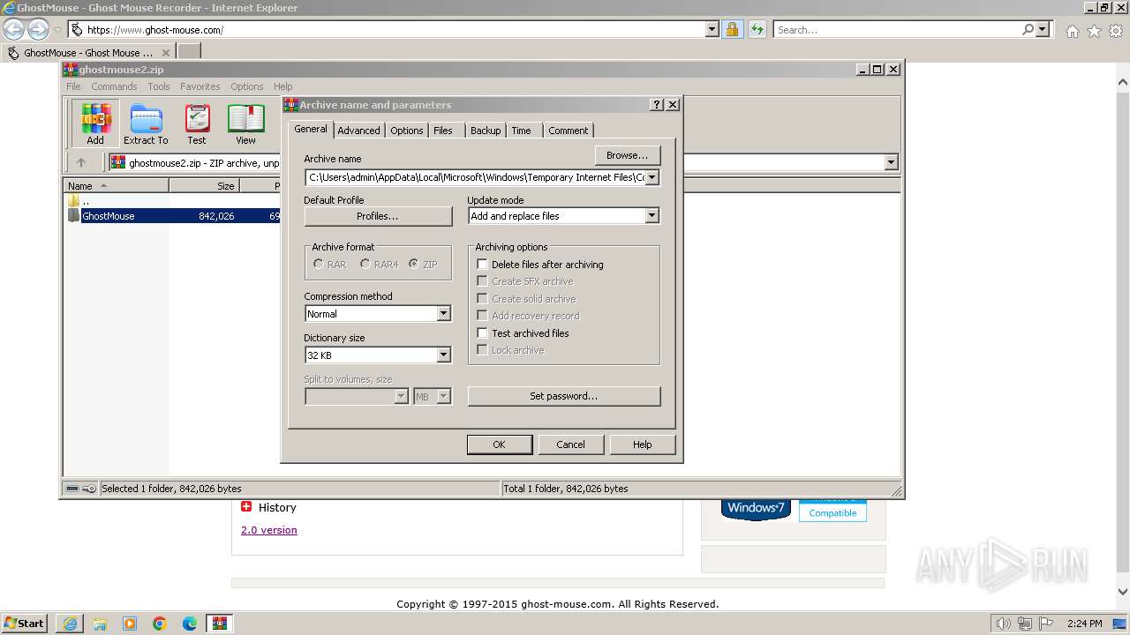
Task: Expand the WinRAR path bar dropdown
Action: (891, 162)
